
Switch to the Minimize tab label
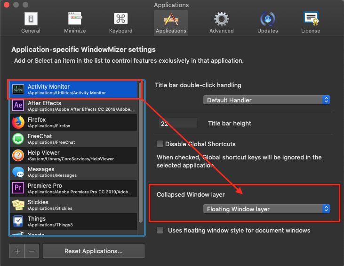[x=75, y=31]
